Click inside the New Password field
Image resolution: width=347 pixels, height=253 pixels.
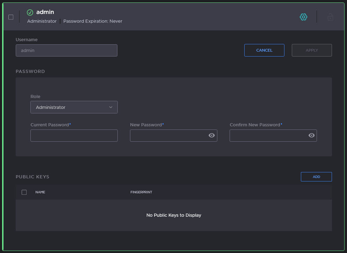[x=169, y=135]
